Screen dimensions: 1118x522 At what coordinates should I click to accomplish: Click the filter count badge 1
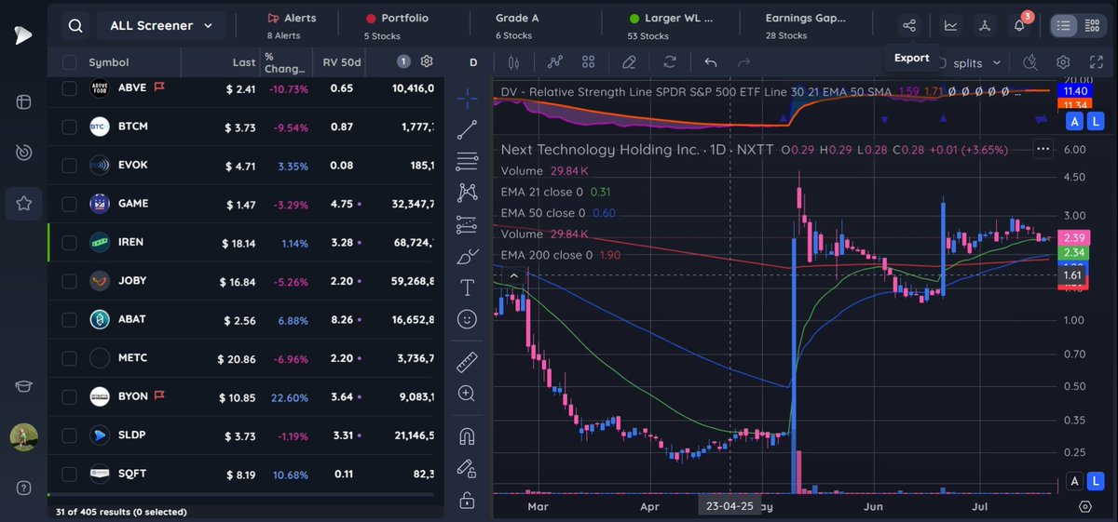(x=403, y=61)
